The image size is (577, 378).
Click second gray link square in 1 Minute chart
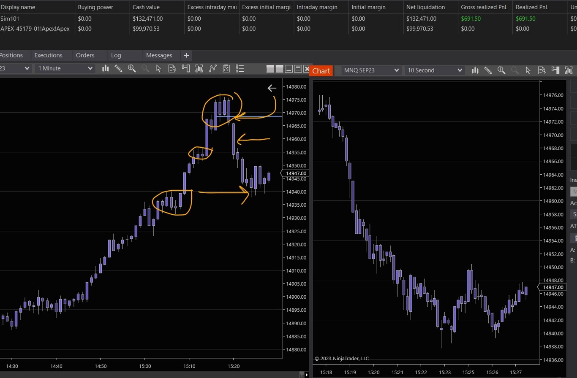pyautogui.click(x=279, y=69)
